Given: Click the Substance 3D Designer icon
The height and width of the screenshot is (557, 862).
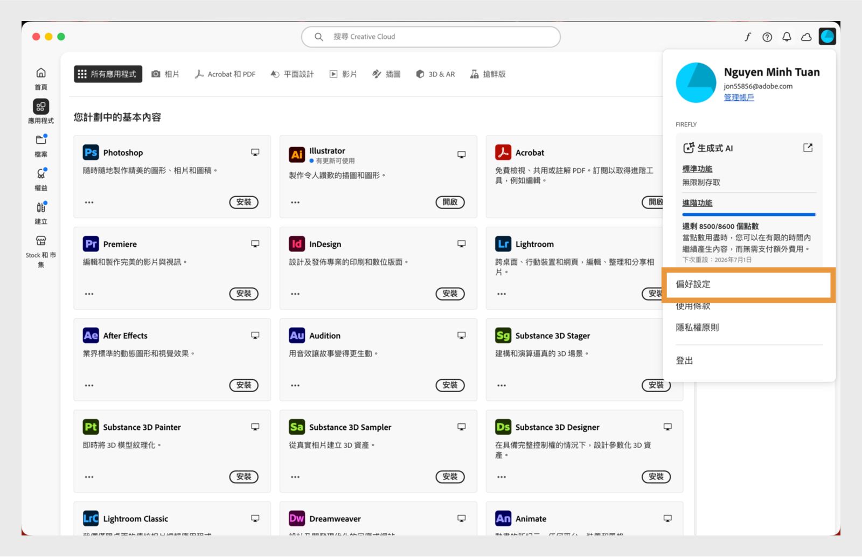Looking at the screenshot, I should coord(503,427).
